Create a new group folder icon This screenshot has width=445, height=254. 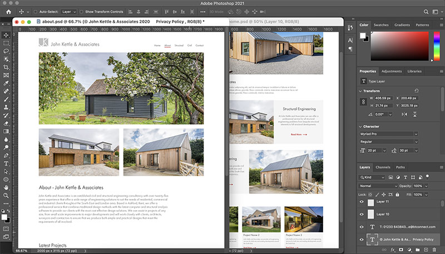coord(418,250)
